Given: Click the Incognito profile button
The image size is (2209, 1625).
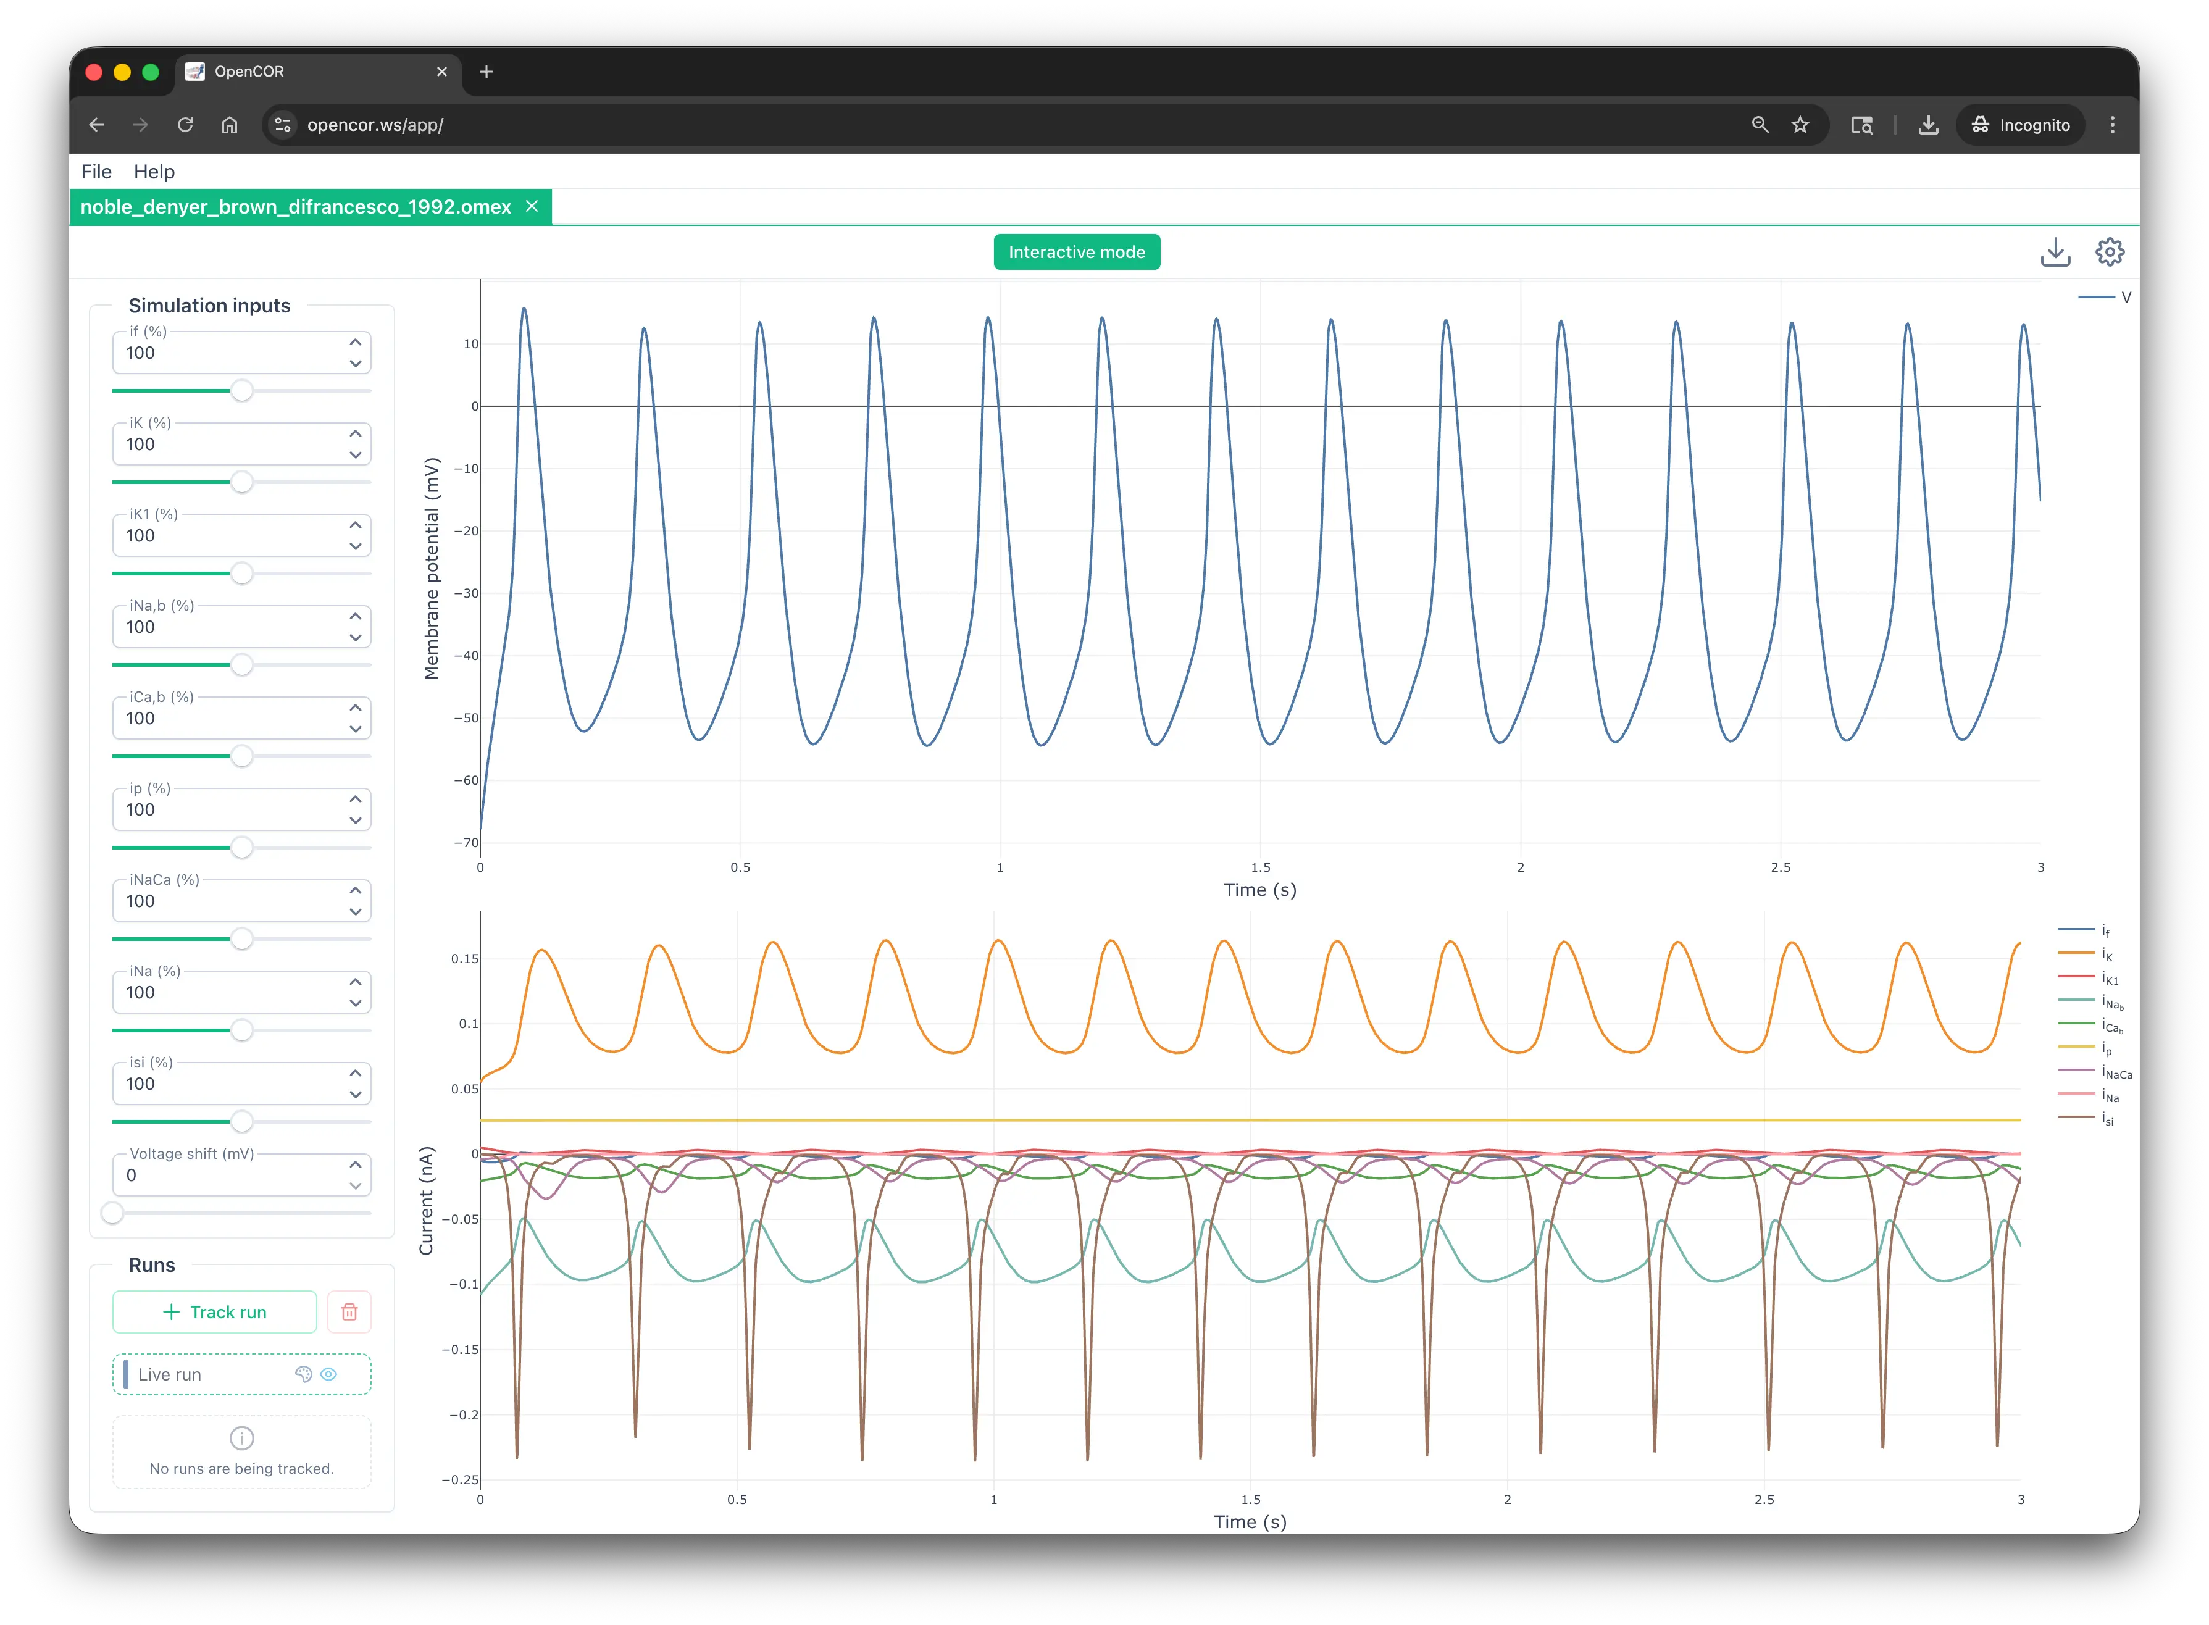Looking at the screenshot, I should [x=2020, y=125].
